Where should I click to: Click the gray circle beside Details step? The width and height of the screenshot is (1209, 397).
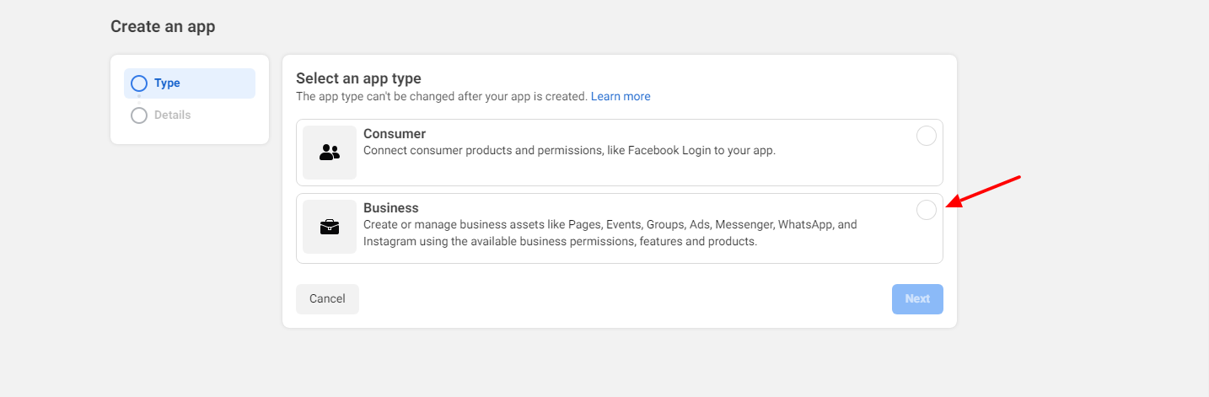click(x=139, y=115)
